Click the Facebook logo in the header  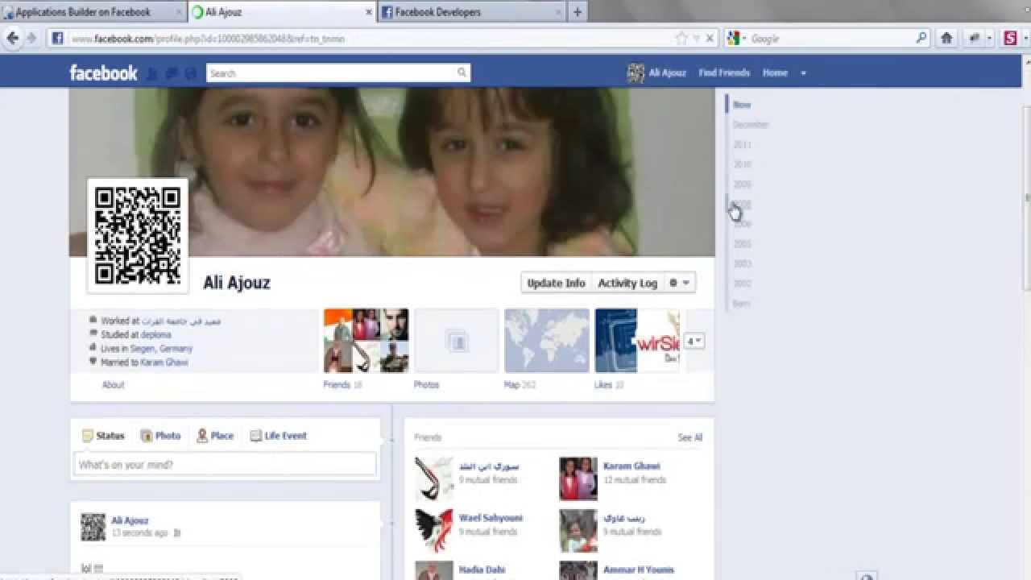[x=103, y=73]
